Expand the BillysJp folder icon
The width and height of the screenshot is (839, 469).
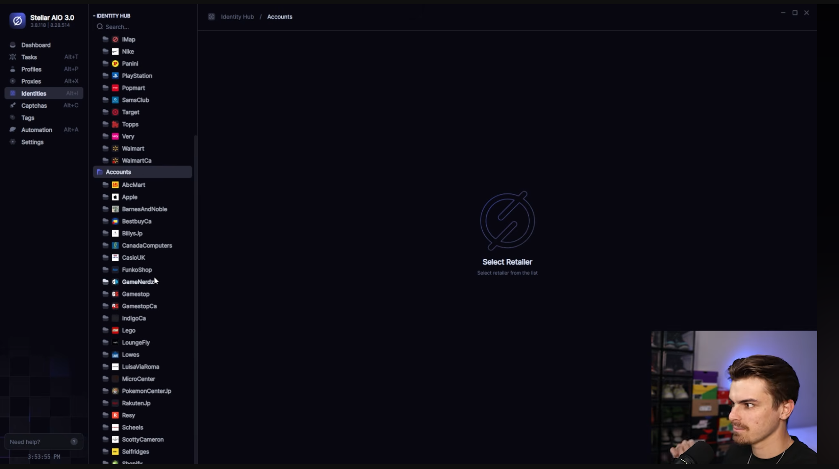[x=106, y=233]
